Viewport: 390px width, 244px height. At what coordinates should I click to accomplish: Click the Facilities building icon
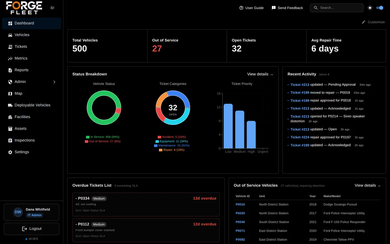(x=10, y=117)
